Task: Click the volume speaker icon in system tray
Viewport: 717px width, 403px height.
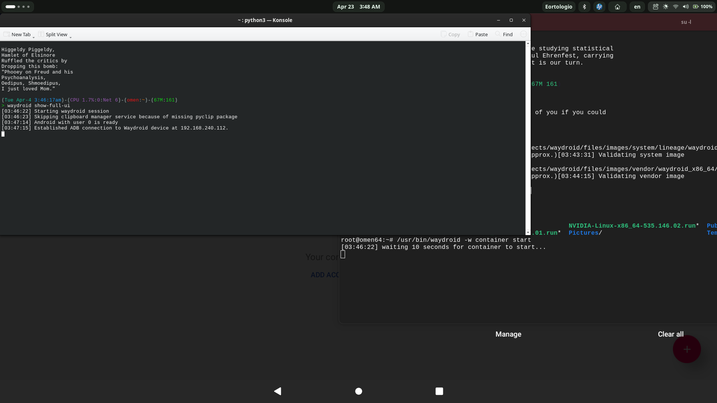Action: 686,7
